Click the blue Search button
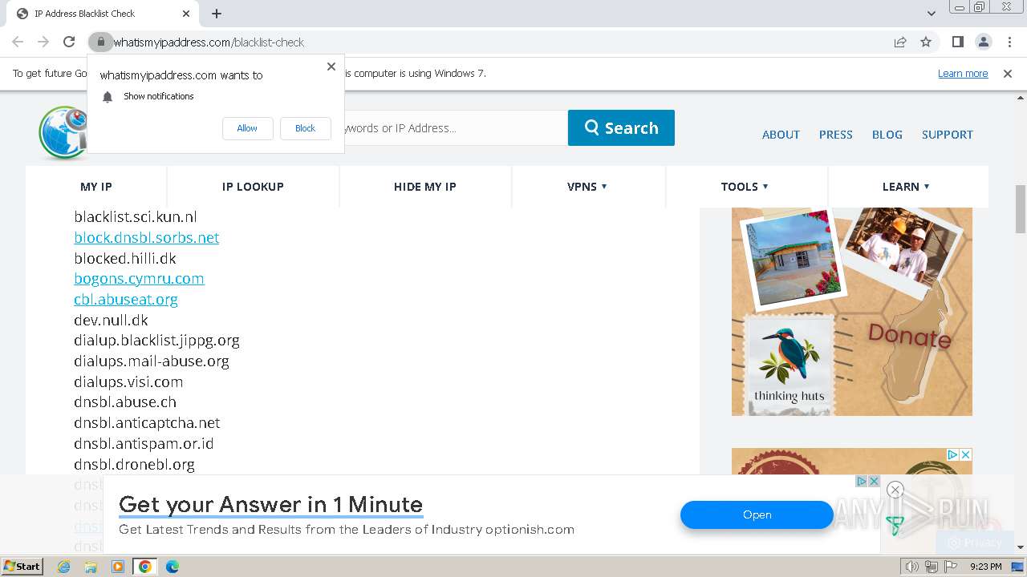The height and width of the screenshot is (577, 1027). [x=621, y=127]
